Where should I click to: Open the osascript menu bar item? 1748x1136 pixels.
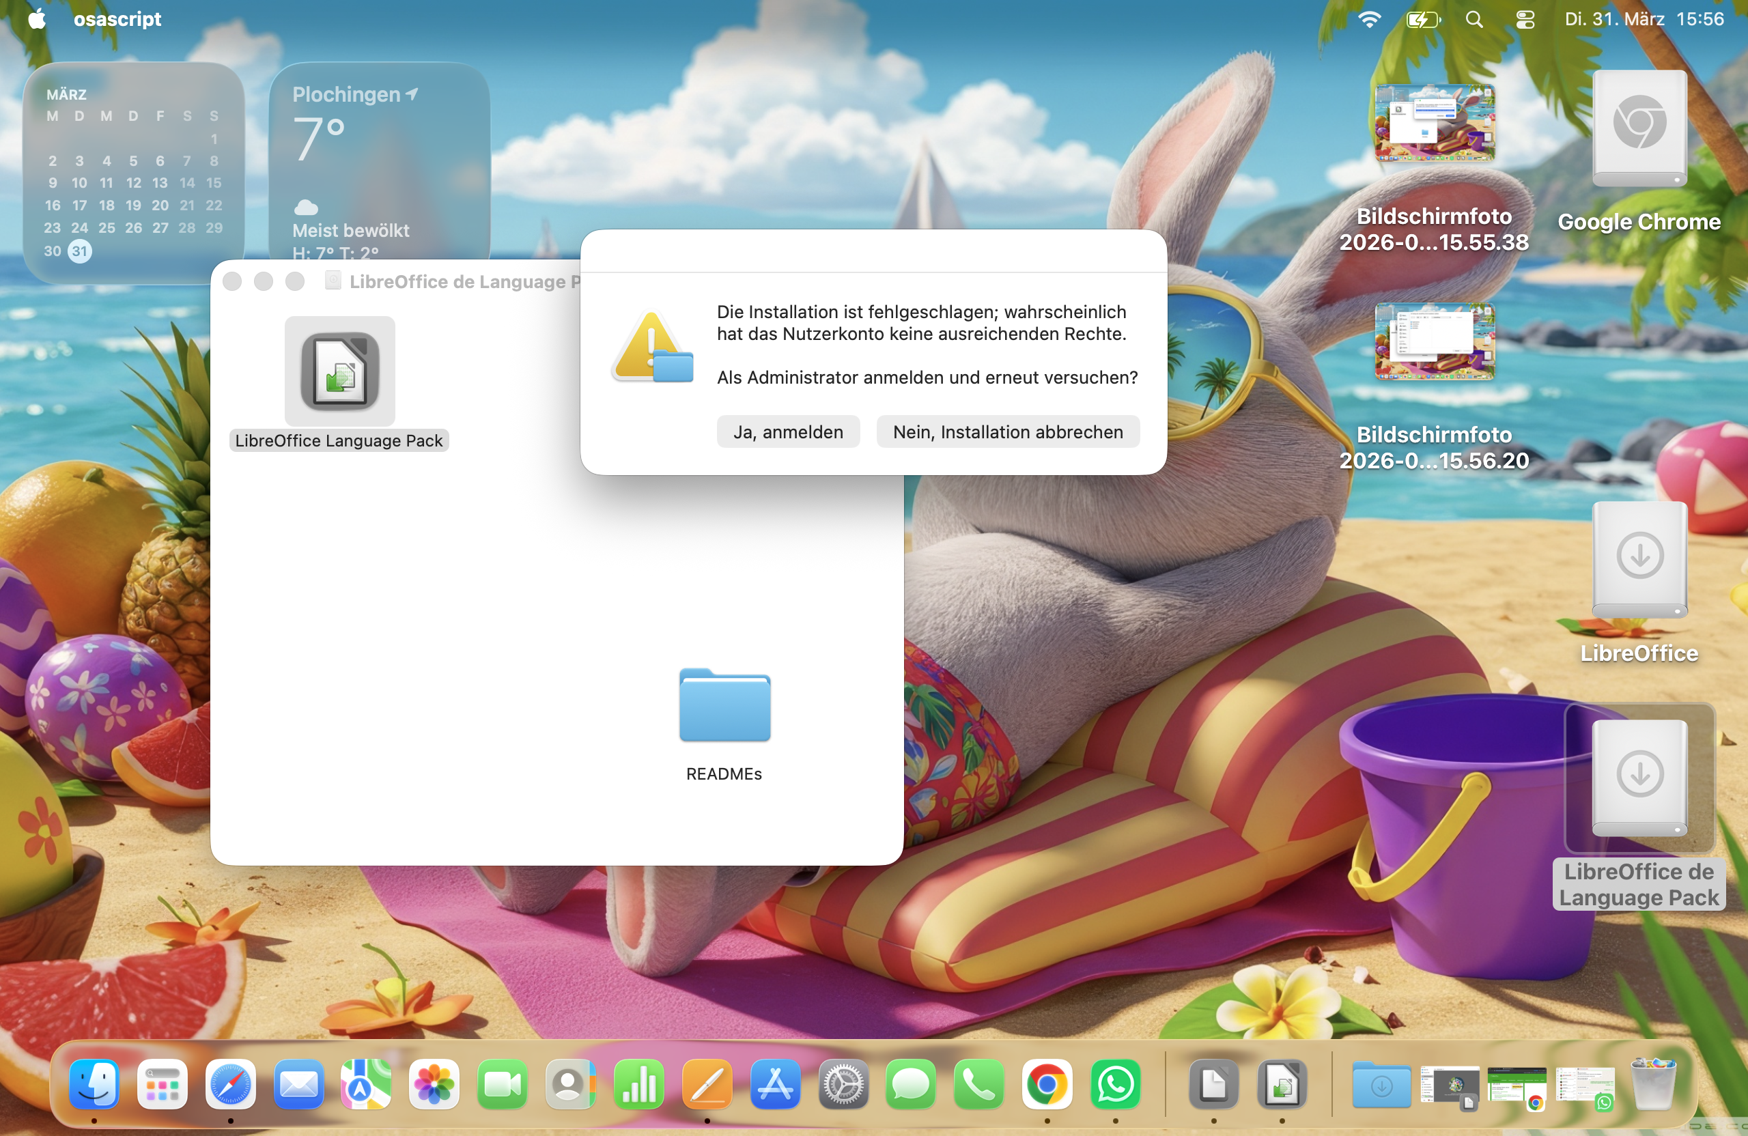(117, 19)
